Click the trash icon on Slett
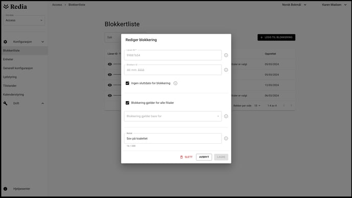The image size is (352, 198). tap(182, 157)
